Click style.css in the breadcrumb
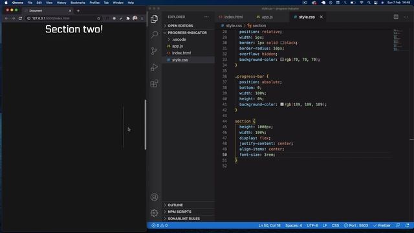 (234, 26)
